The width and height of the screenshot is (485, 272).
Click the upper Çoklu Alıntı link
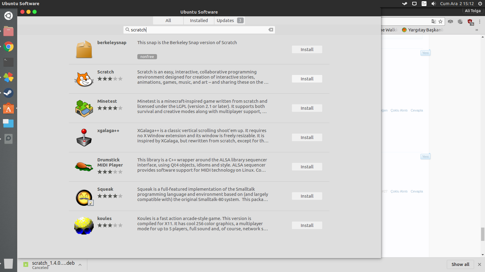[399, 110]
